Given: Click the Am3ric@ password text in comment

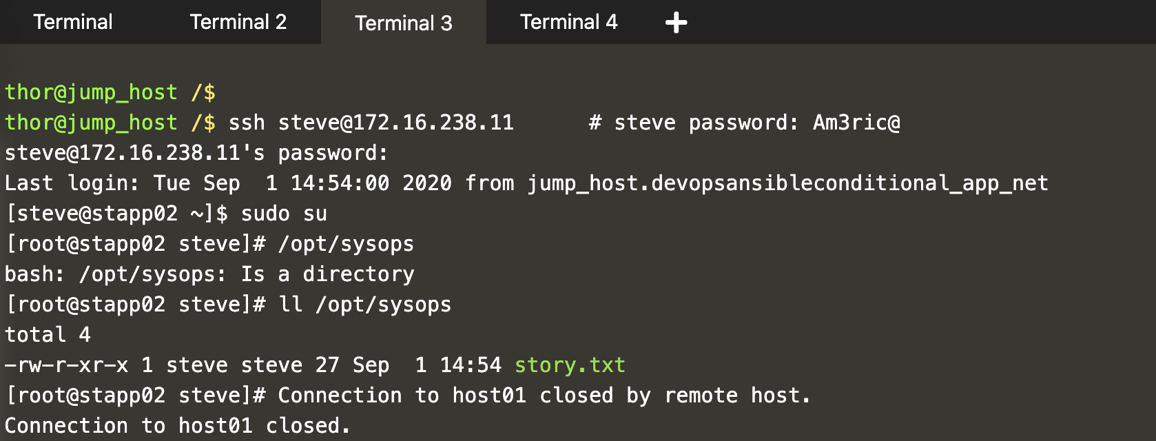Looking at the screenshot, I should coord(856,123).
